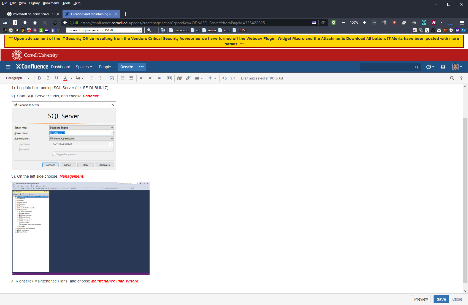The image size is (468, 305).
Task: Focus the Confluence search field
Action: pyautogui.click(x=390, y=67)
